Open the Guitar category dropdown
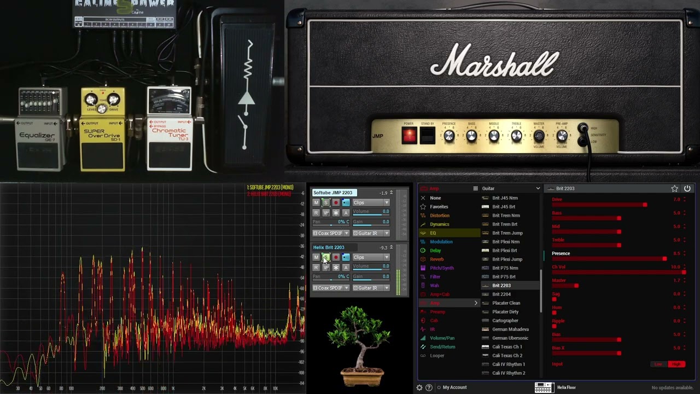Screen dimensions: 700x394 click(x=511, y=188)
